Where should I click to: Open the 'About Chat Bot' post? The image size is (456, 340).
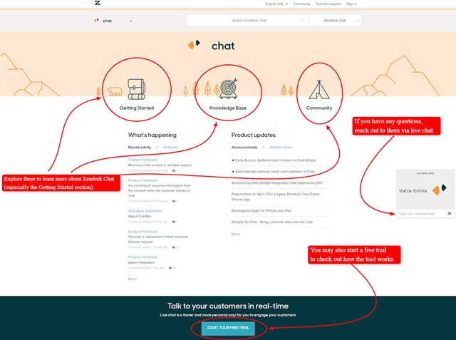pos(140,217)
